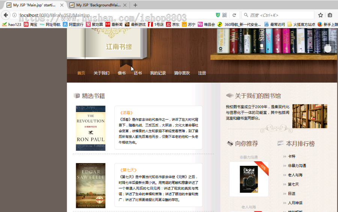
Task: Click the tag icon beside 向你推荐
Action: pyautogui.click(x=230, y=143)
